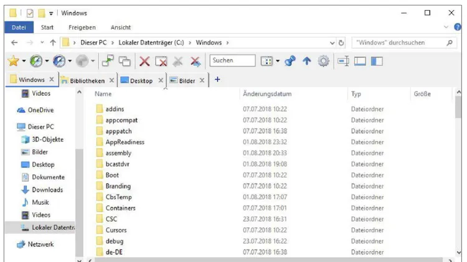Viewport: 467px width, 262px height.
Task: Click the magnifier in Windows search box
Action: tap(450, 43)
